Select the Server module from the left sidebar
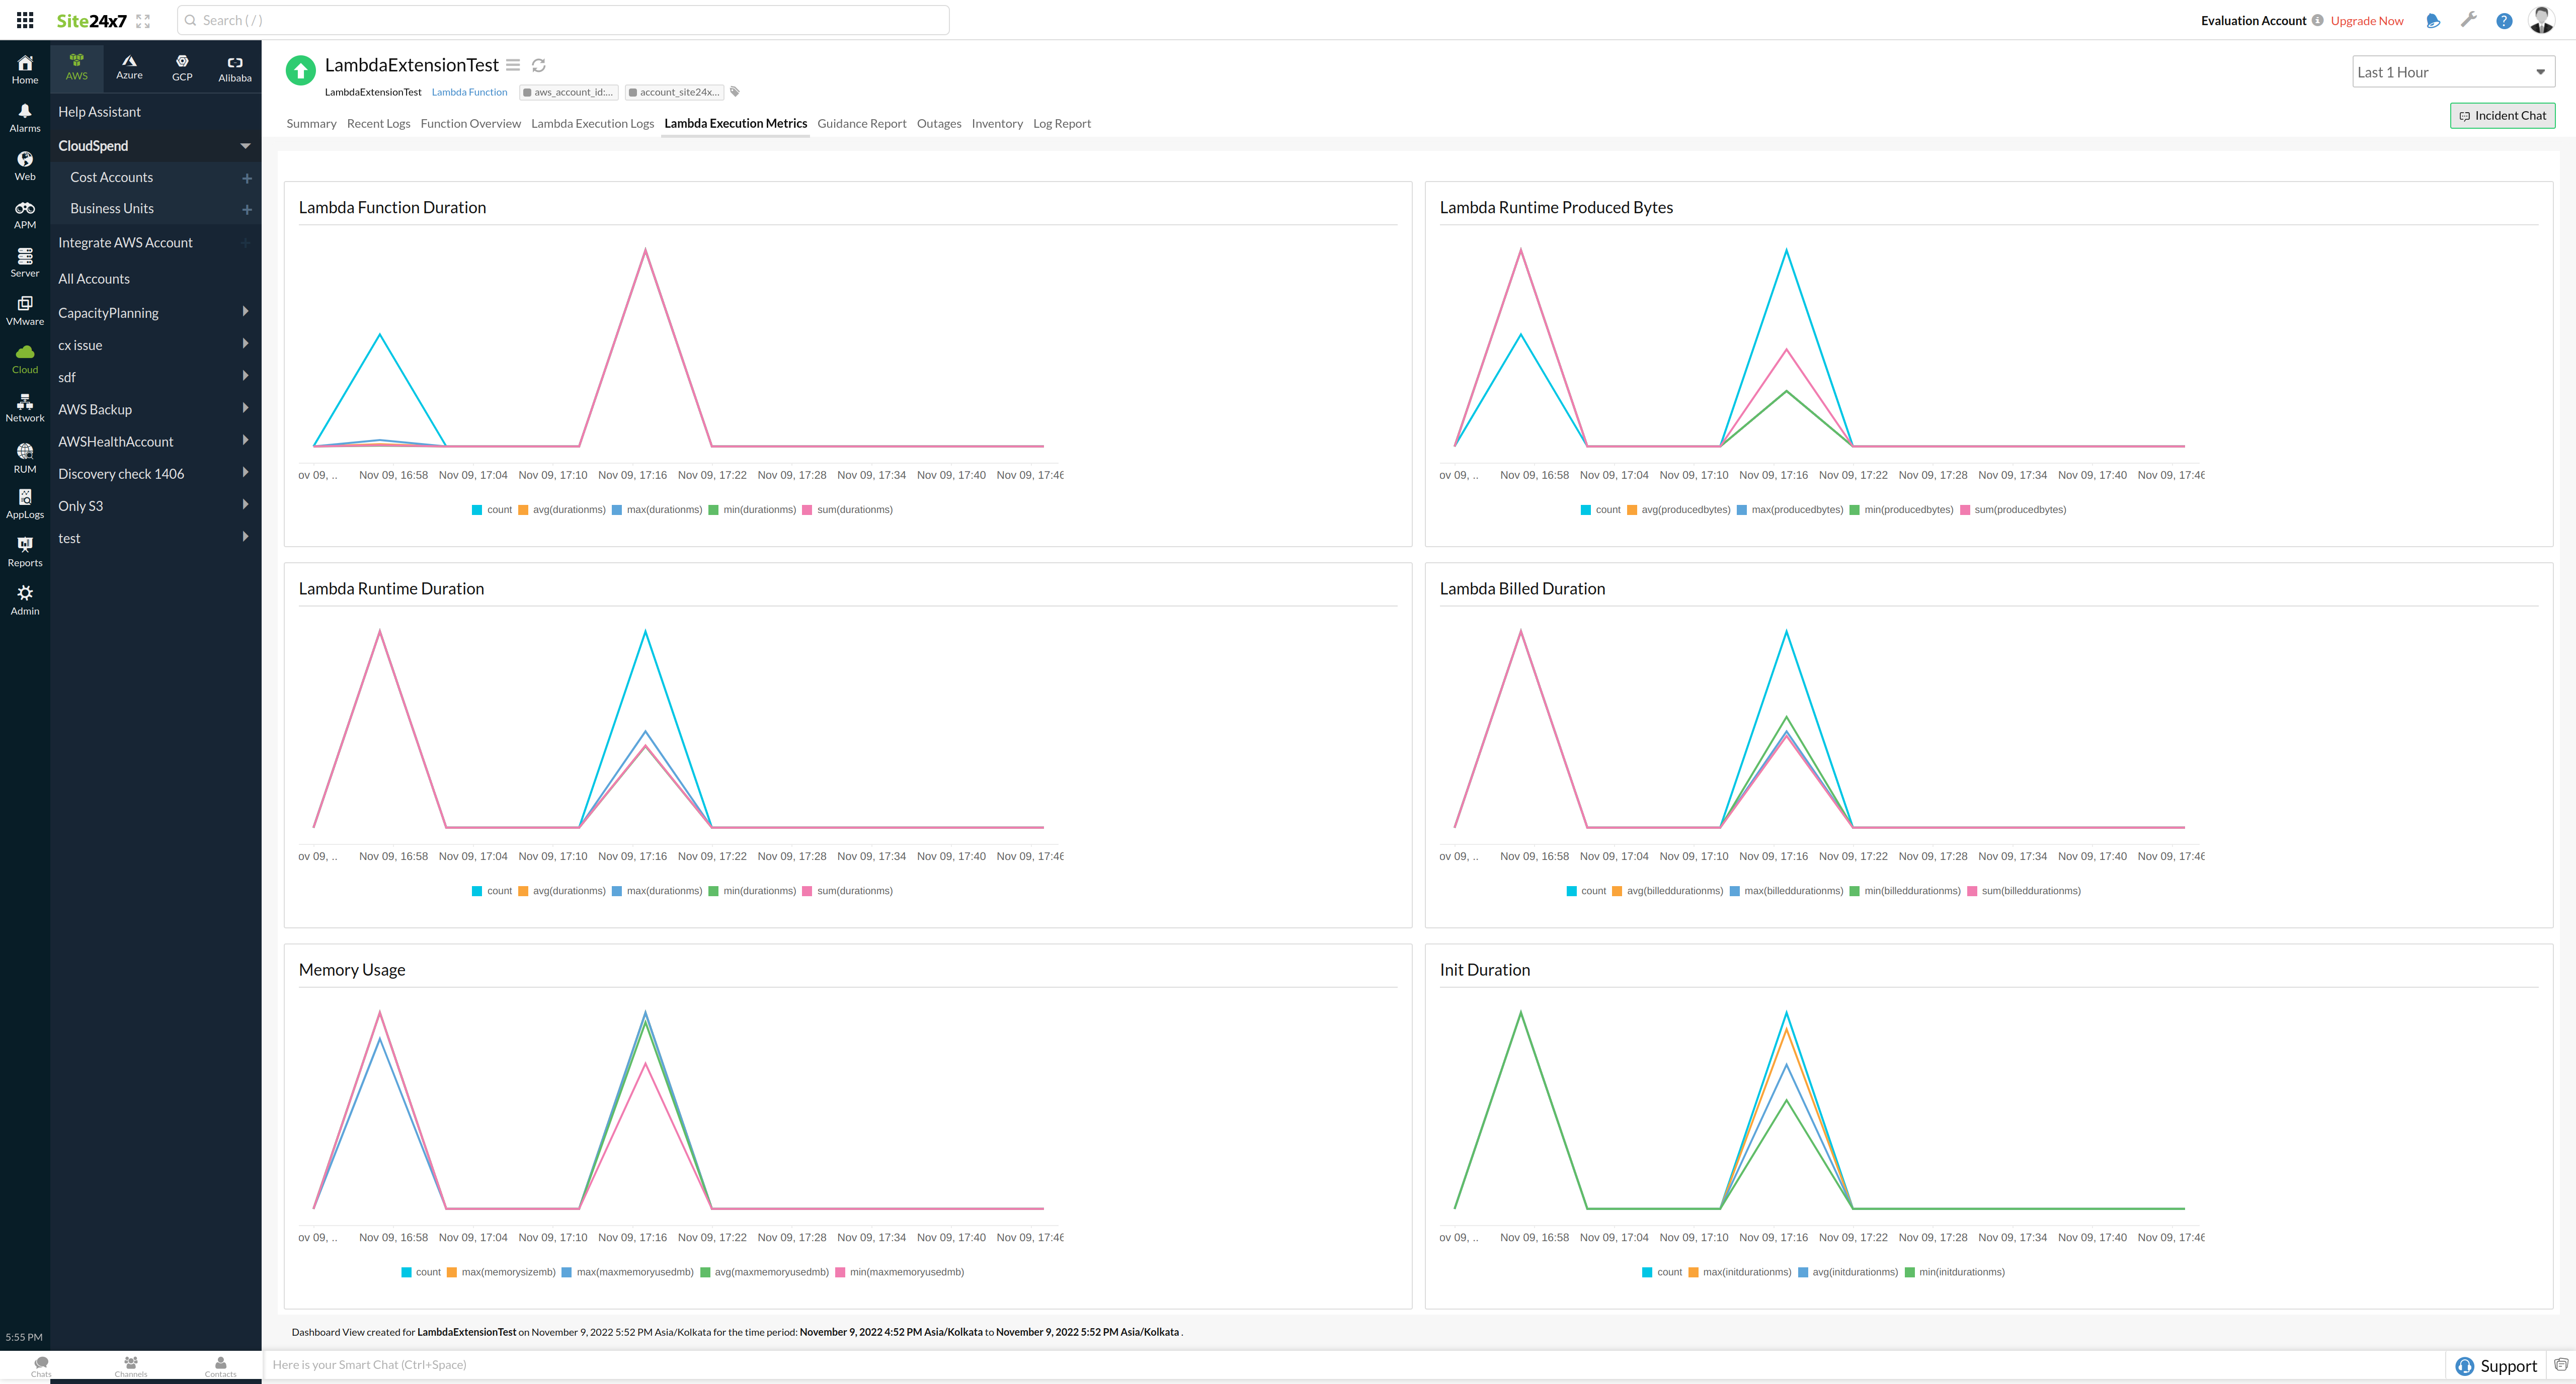This screenshot has height=1384, width=2576. click(x=24, y=262)
